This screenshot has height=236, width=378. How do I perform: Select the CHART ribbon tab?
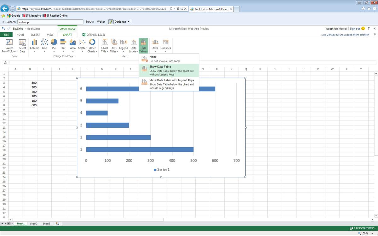pyautogui.click(x=67, y=35)
